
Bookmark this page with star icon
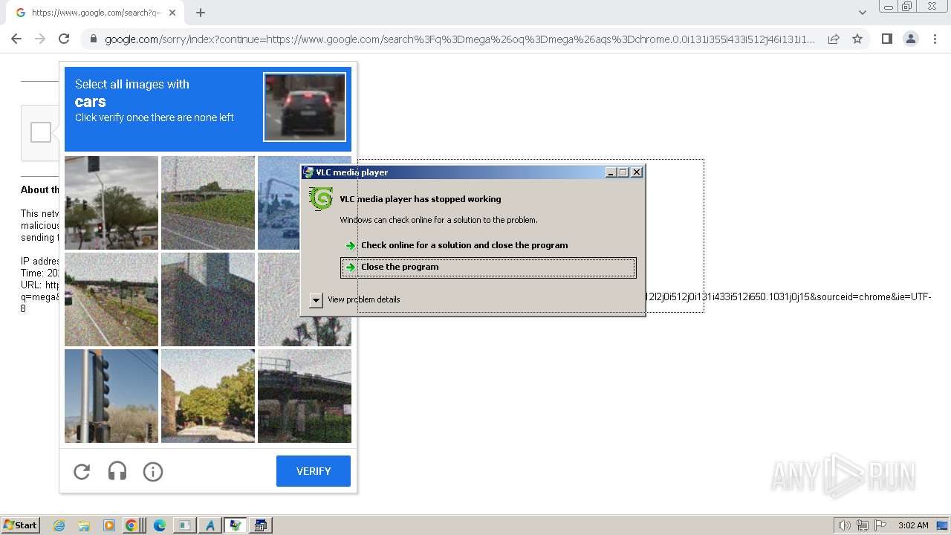[x=857, y=39]
